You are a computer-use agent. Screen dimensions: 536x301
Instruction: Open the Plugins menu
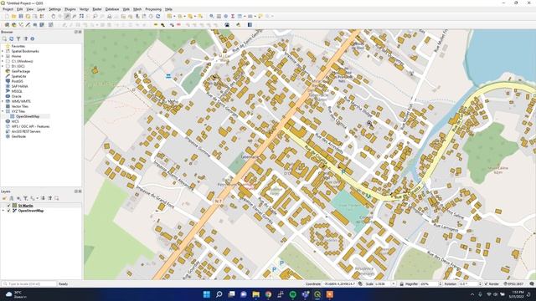(x=70, y=9)
